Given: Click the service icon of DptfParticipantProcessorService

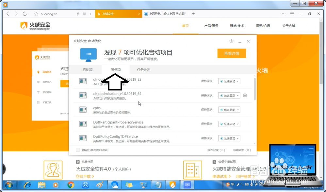Looking at the screenshot, I should pos(83,124).
